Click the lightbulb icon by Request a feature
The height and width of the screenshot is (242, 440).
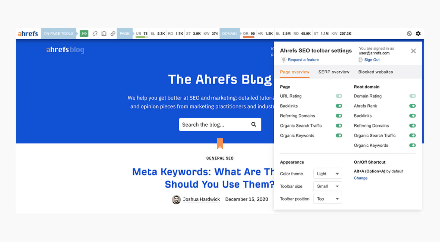283,60
